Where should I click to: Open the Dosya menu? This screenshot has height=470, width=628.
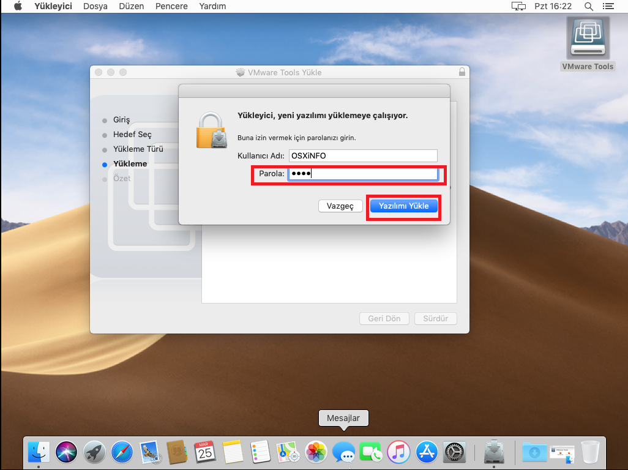click(x=95, y=6)
